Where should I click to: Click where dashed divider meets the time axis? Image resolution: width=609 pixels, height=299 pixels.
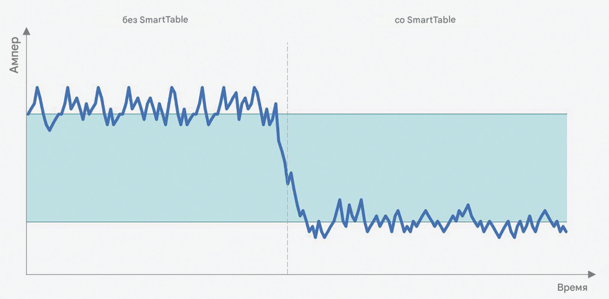(x=287, y=274)
